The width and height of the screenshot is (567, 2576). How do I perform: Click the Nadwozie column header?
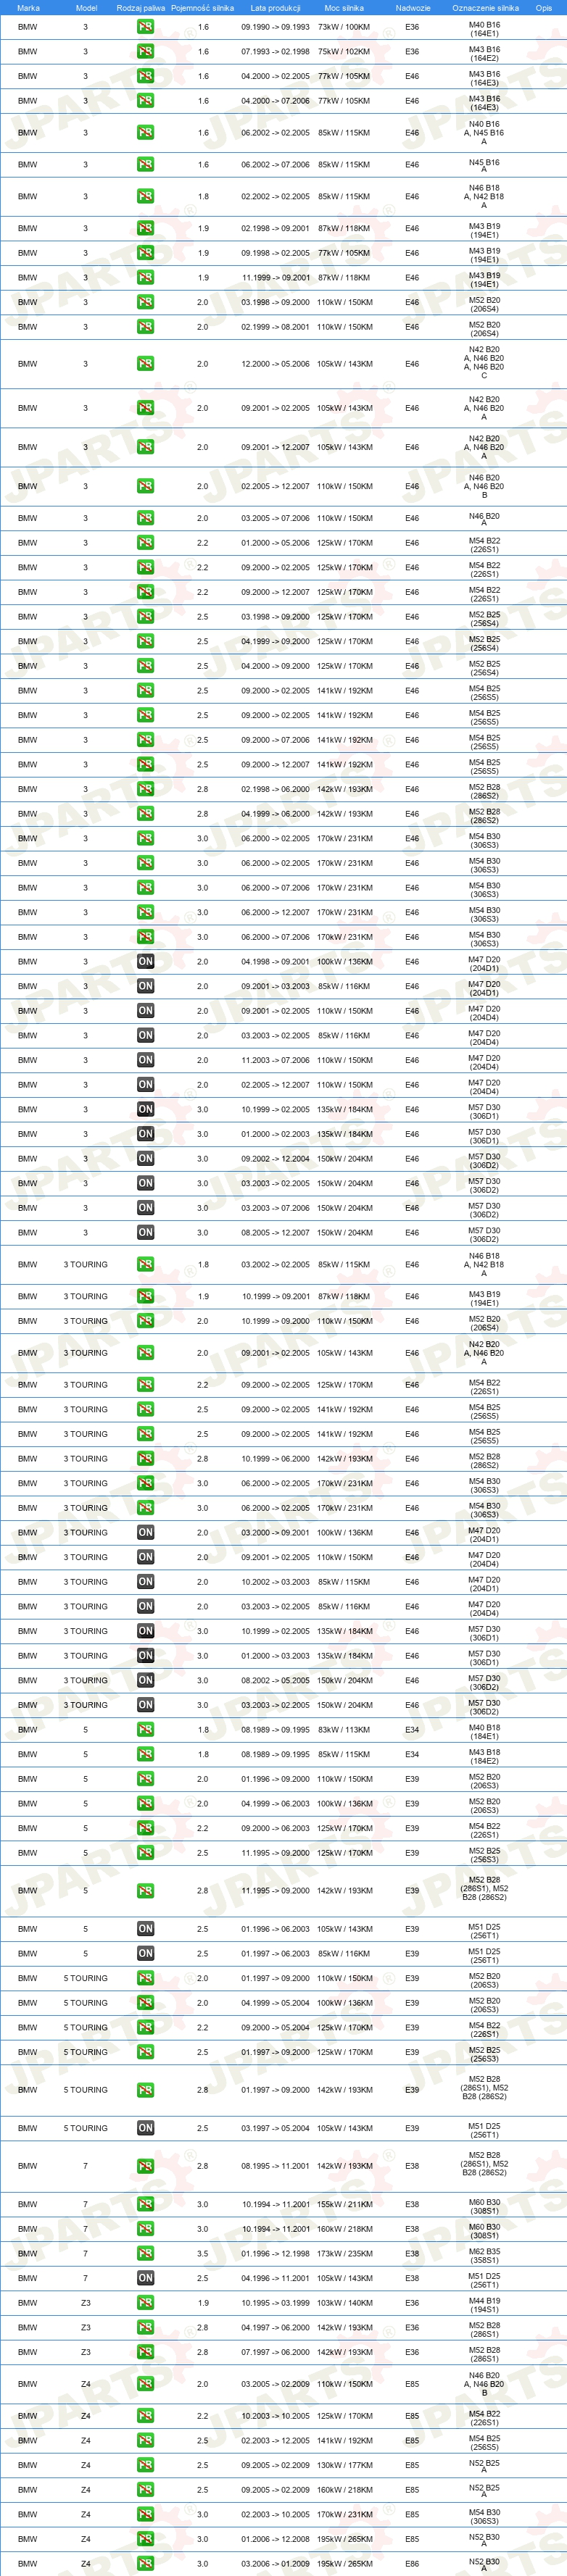(413, 8)
